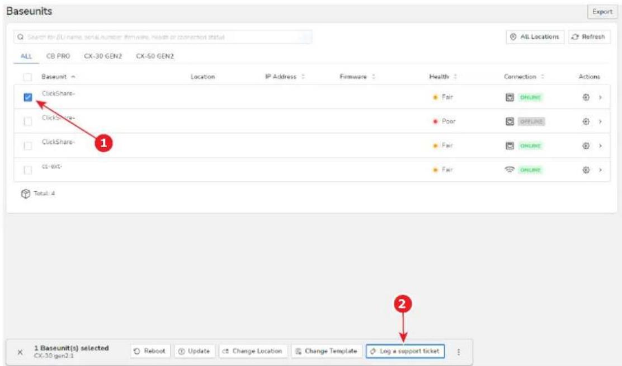Viewport: 622px width, 366px height.
Task: Click the Total: 4 label
Action: pos(44,194)
